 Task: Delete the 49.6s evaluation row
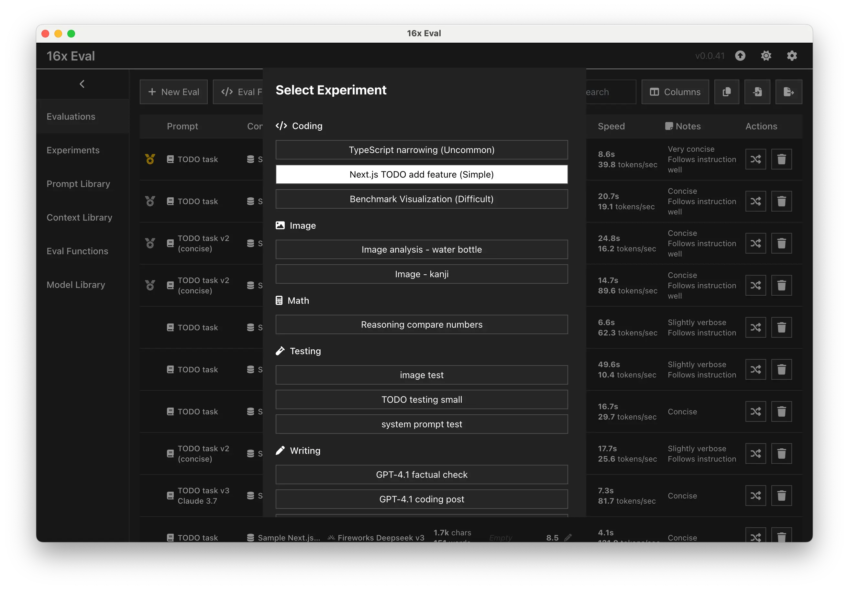[781, 369]
